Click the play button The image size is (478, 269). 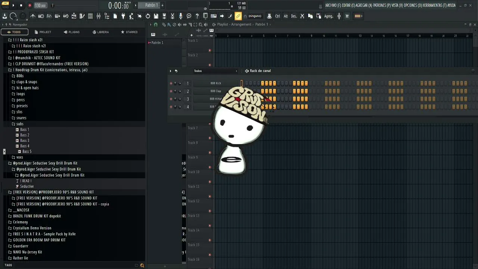click(x=13, y=5)
